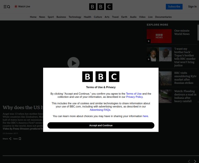Viewport: 199px width, 163px height.
Task: Open the Advertising FAQs link
Action: [100, 110]
